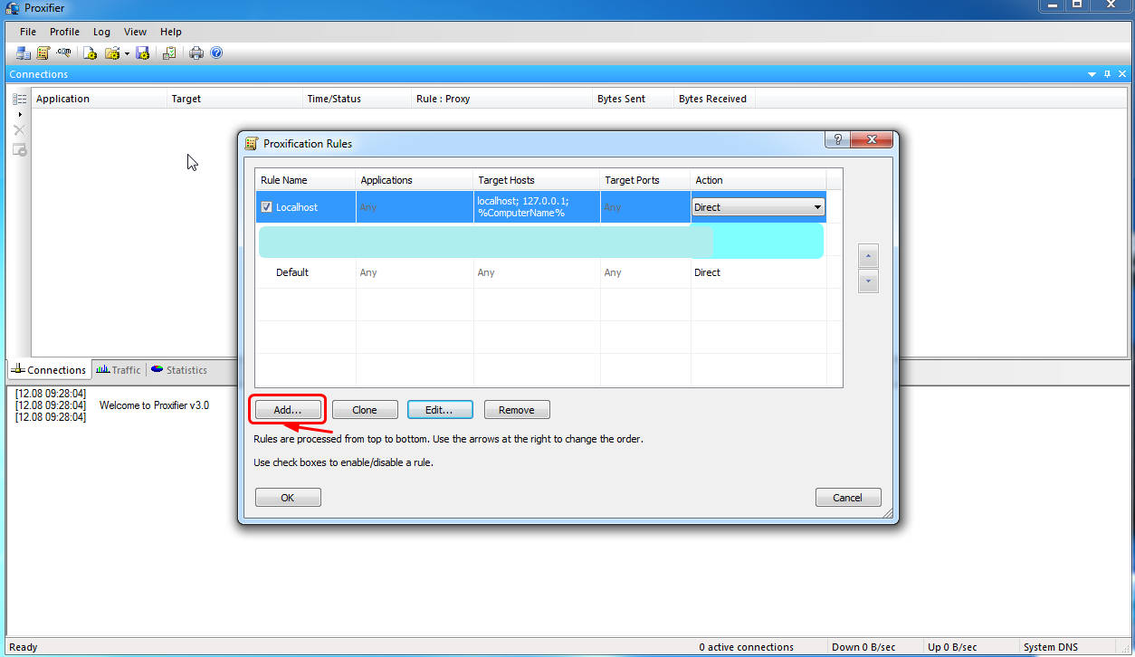1135x657 pixels.
Task: Click the Remove button
Action: pos(517,410)
